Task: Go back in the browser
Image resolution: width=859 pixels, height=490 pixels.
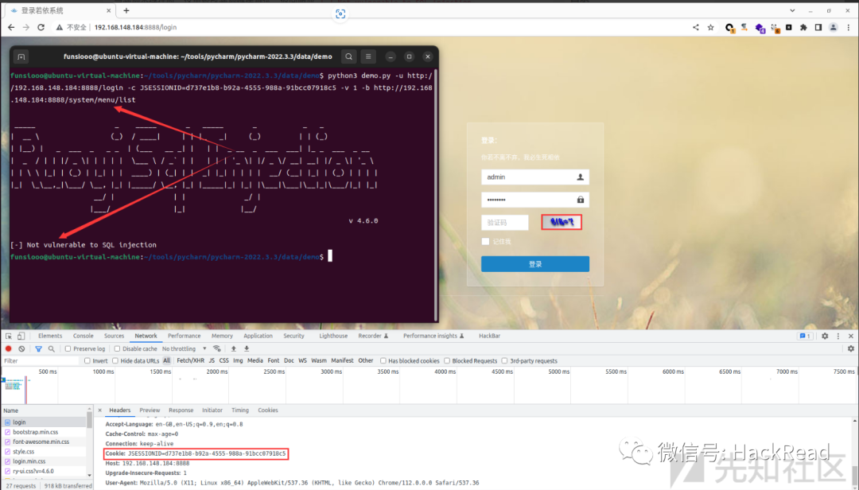Action: point(11,27)
